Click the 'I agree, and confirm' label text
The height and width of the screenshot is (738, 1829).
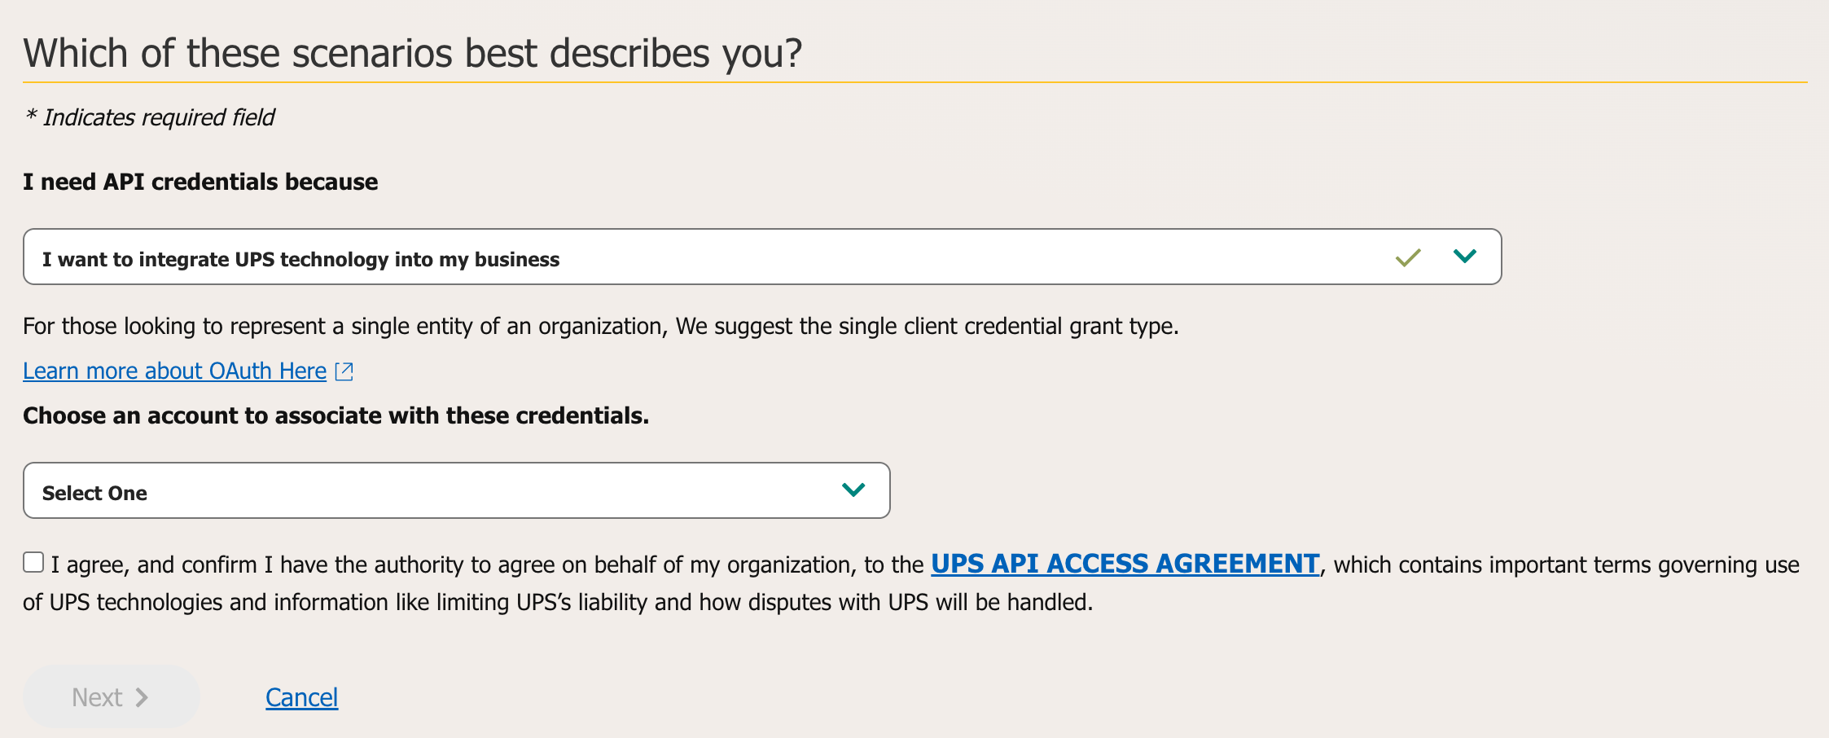[487, 565]
